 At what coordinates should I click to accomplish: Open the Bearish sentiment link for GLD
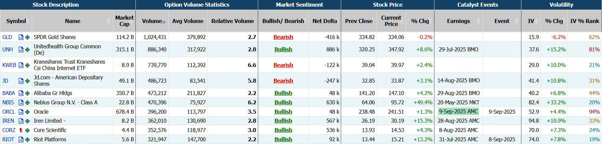pos(283,37)
